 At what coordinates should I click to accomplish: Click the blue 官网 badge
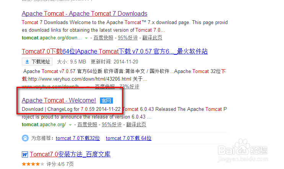[x=106, y=101]
